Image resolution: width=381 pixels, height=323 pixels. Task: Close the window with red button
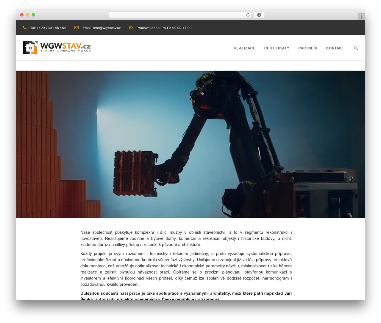[22, 15]
